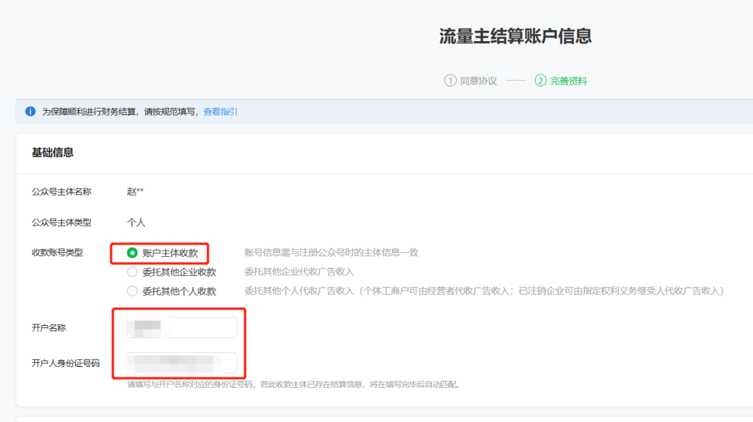This screenshot has width=753, height=422.
Task: Click the green step 2 circle icon
Action: pyautogui.click(x=540, y=81)
